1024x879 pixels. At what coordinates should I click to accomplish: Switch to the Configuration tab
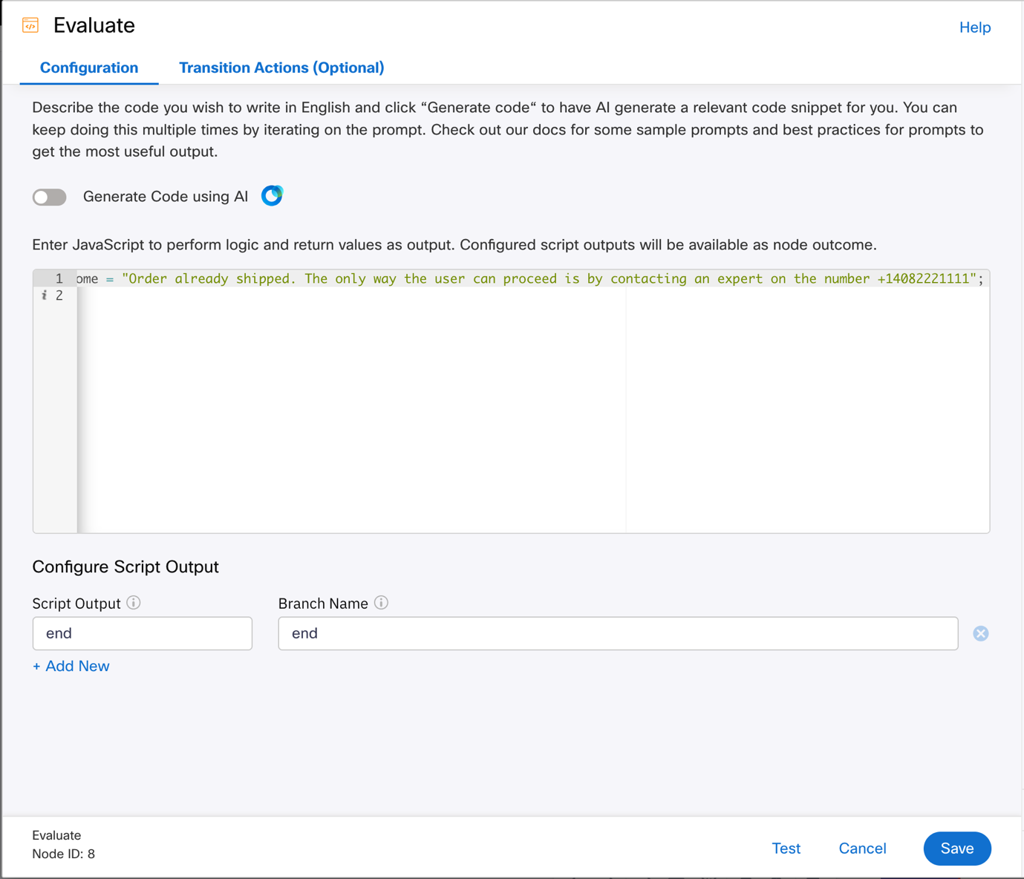89,68
